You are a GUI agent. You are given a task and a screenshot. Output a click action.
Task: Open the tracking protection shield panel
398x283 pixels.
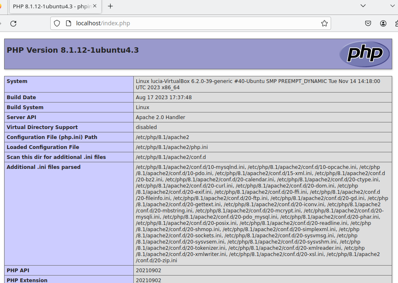pyautogui.click(x=57, y=24)
